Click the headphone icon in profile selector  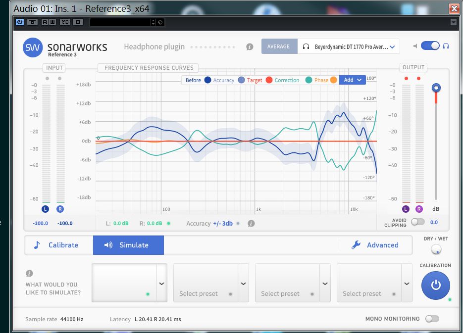pyautogui.click(x=306, y=47)
